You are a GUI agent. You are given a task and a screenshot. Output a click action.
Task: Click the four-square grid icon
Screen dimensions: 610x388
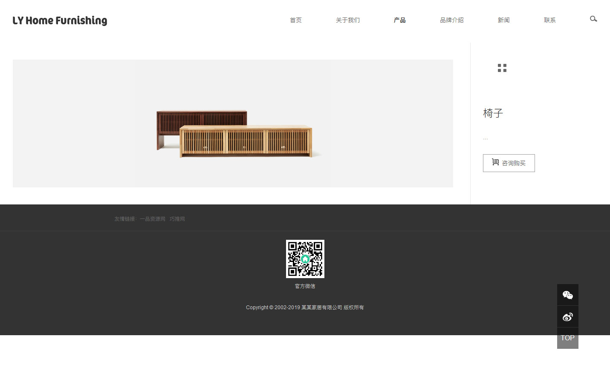[502, 68]
